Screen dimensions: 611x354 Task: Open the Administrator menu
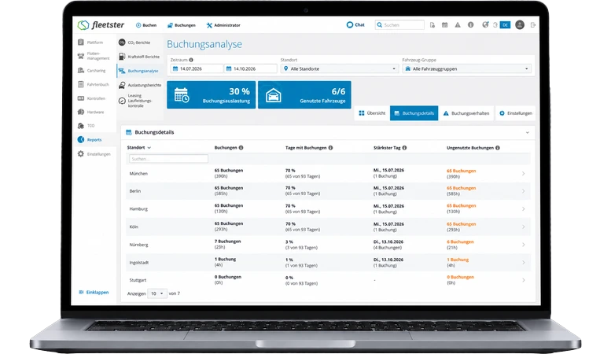[223, 25]
